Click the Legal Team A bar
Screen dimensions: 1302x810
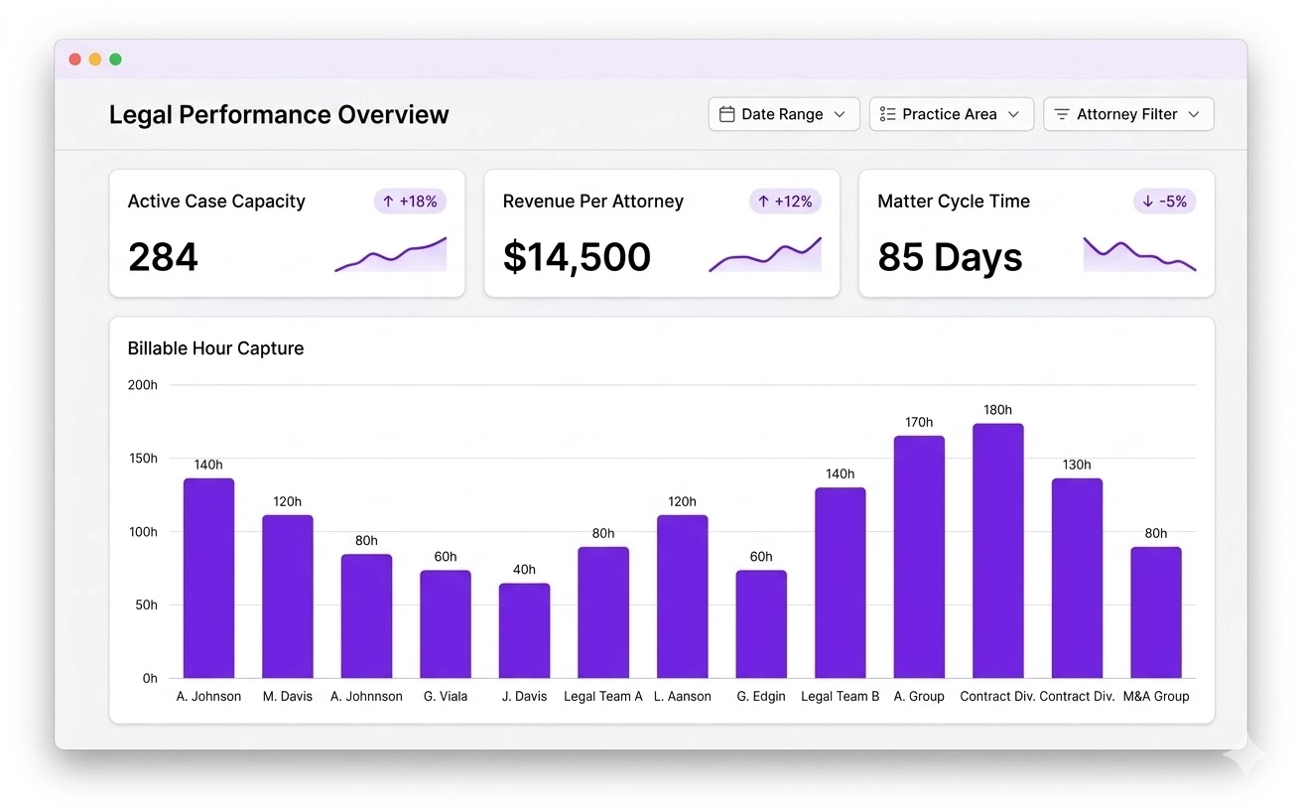click(603, 612)
